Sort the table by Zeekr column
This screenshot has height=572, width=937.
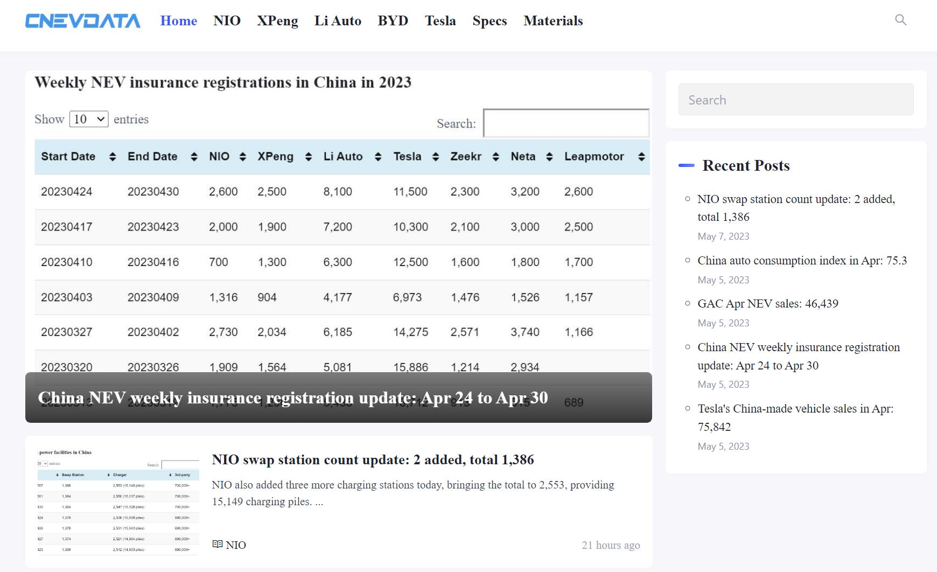(x=495, y=157)
